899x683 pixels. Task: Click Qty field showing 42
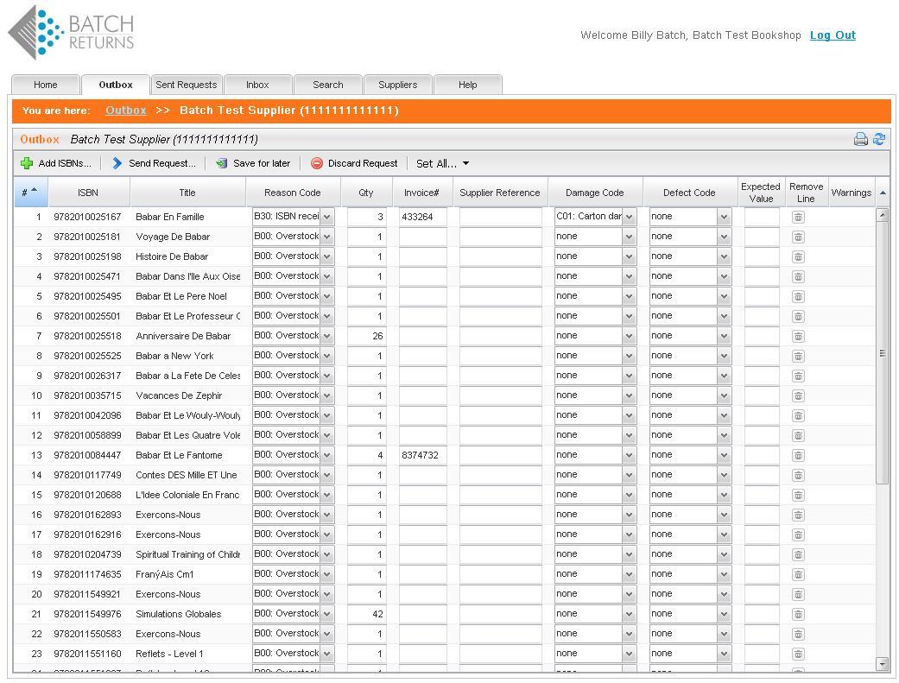coord(366,614)
